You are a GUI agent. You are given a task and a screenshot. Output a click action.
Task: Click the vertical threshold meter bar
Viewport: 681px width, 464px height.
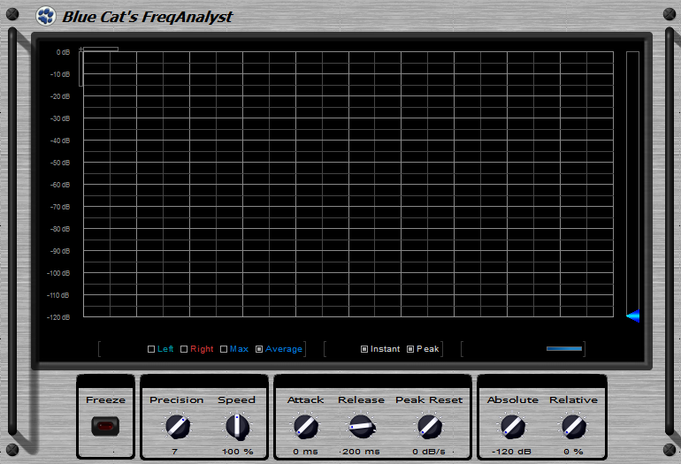632,185
